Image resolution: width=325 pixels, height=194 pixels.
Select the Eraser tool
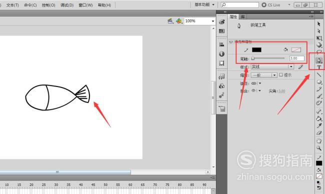point(319,133)
